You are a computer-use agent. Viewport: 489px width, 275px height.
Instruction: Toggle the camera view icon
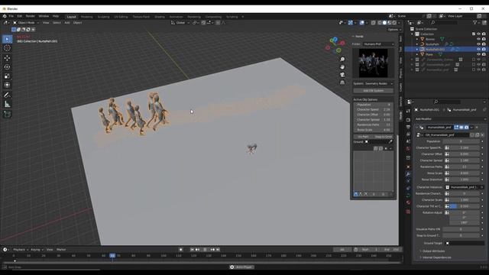pyautogui.click(x=342, y=75)
